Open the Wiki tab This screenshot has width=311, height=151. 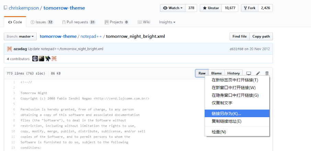pos(144,22)
